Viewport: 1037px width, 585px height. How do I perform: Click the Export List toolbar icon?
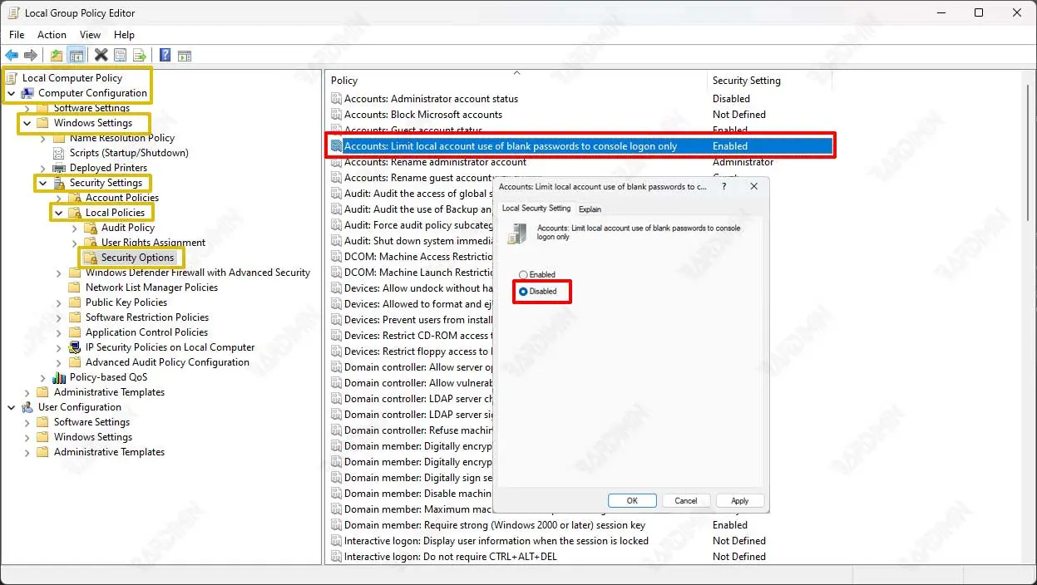[140, 56]
